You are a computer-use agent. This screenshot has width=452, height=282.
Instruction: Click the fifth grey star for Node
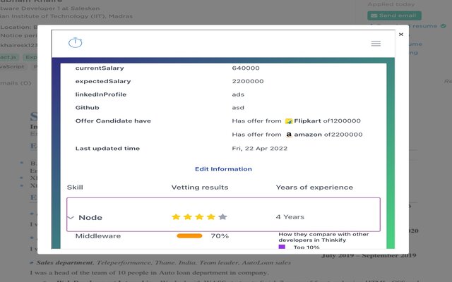point(222,216)
